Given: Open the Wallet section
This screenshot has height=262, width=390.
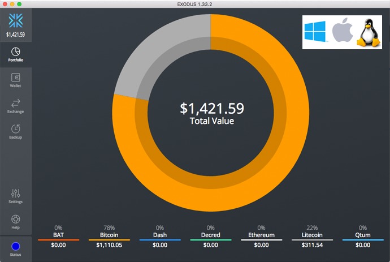Looking at the screenshot, I should [x=16, y=80].
